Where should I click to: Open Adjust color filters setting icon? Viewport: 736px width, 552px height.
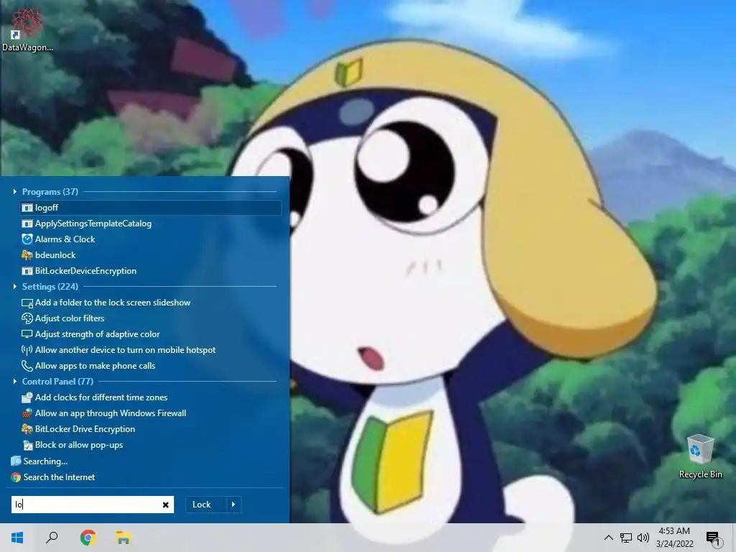pyautogui.click(x=27, y=318)
